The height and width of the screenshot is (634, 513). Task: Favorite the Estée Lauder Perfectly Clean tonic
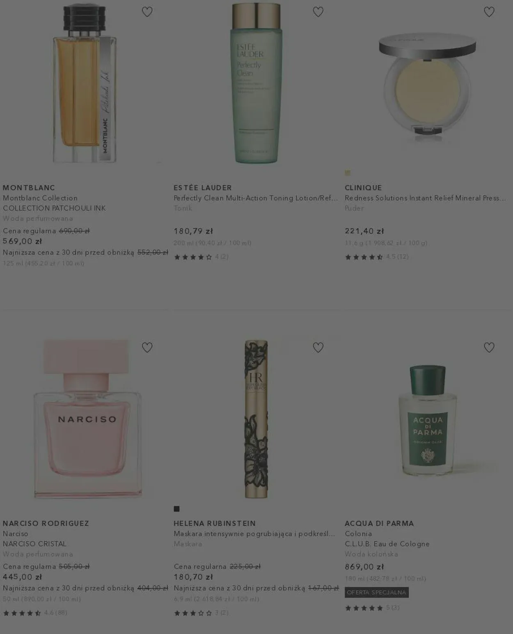(318, 12)
